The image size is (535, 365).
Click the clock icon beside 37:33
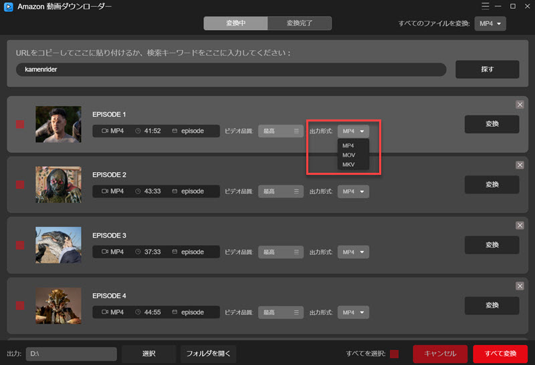pos(138,252)
